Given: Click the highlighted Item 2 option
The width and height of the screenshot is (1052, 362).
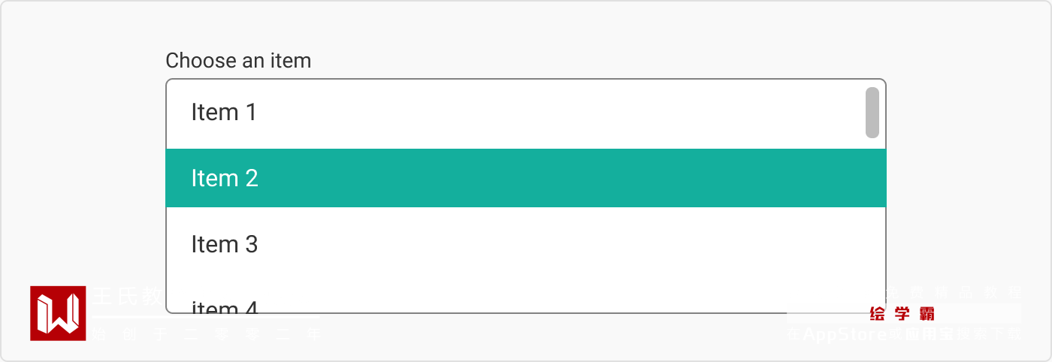Looking at the screenshot, I should (x=524, y=178).
